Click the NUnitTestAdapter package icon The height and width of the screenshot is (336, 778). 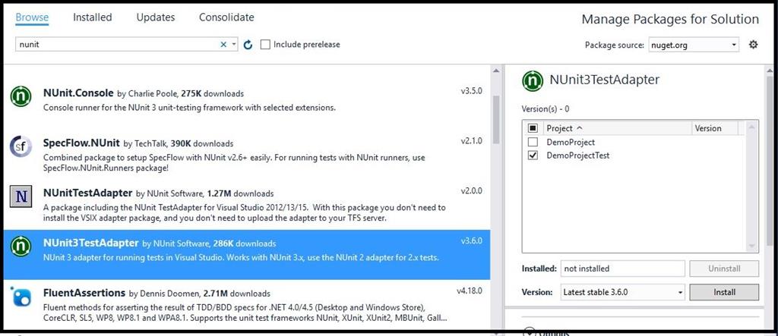click(21, 196)
